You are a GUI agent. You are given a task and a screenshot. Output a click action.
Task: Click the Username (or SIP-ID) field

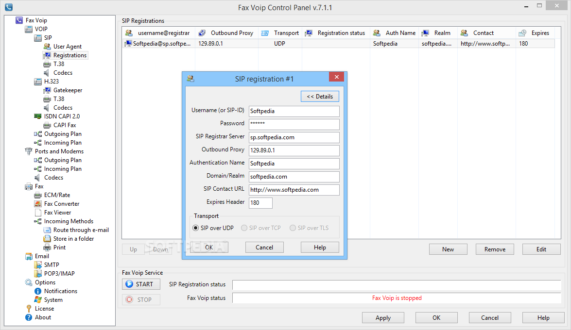click(294, 111)
